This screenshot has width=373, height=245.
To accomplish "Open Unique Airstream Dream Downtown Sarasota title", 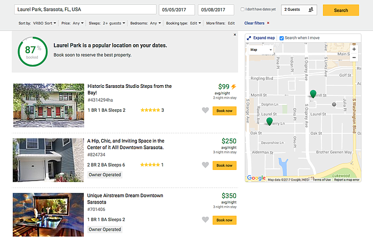I will coord(125,199).
